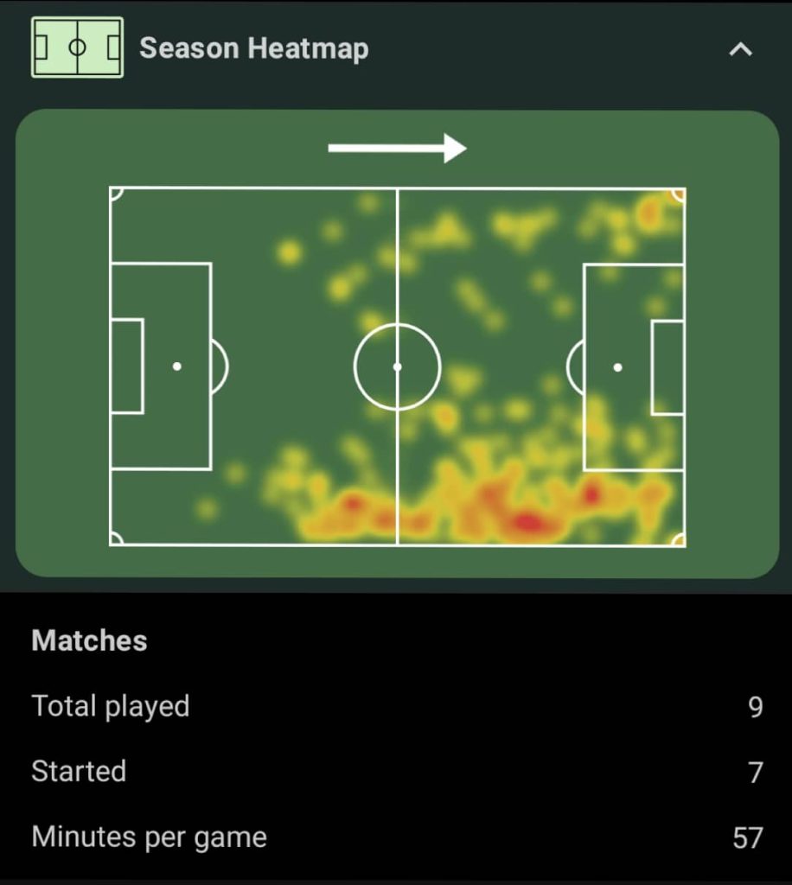Click the orange hotspot near top-right corner flag
The height and width of the screenshot is (885, 792).
(649, 213)
